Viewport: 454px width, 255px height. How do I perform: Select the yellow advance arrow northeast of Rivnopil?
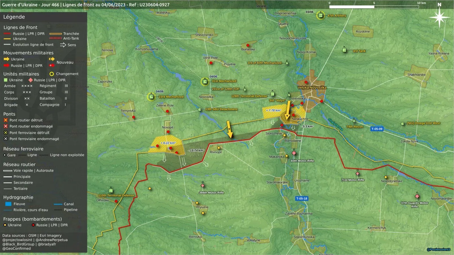(x=230, y=129)
